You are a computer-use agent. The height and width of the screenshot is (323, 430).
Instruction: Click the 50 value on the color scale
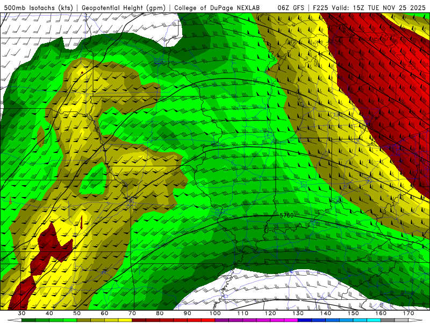(x=77, y=313)
